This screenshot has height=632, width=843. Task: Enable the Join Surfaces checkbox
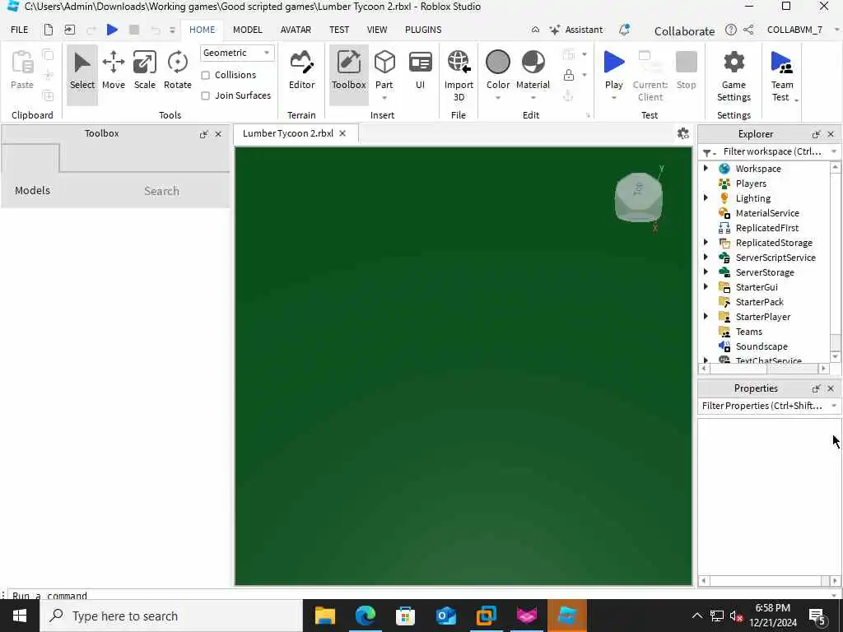point(205,95)
